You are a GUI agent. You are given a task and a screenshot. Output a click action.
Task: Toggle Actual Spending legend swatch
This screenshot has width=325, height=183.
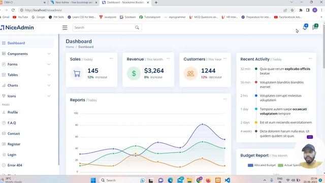280,165
